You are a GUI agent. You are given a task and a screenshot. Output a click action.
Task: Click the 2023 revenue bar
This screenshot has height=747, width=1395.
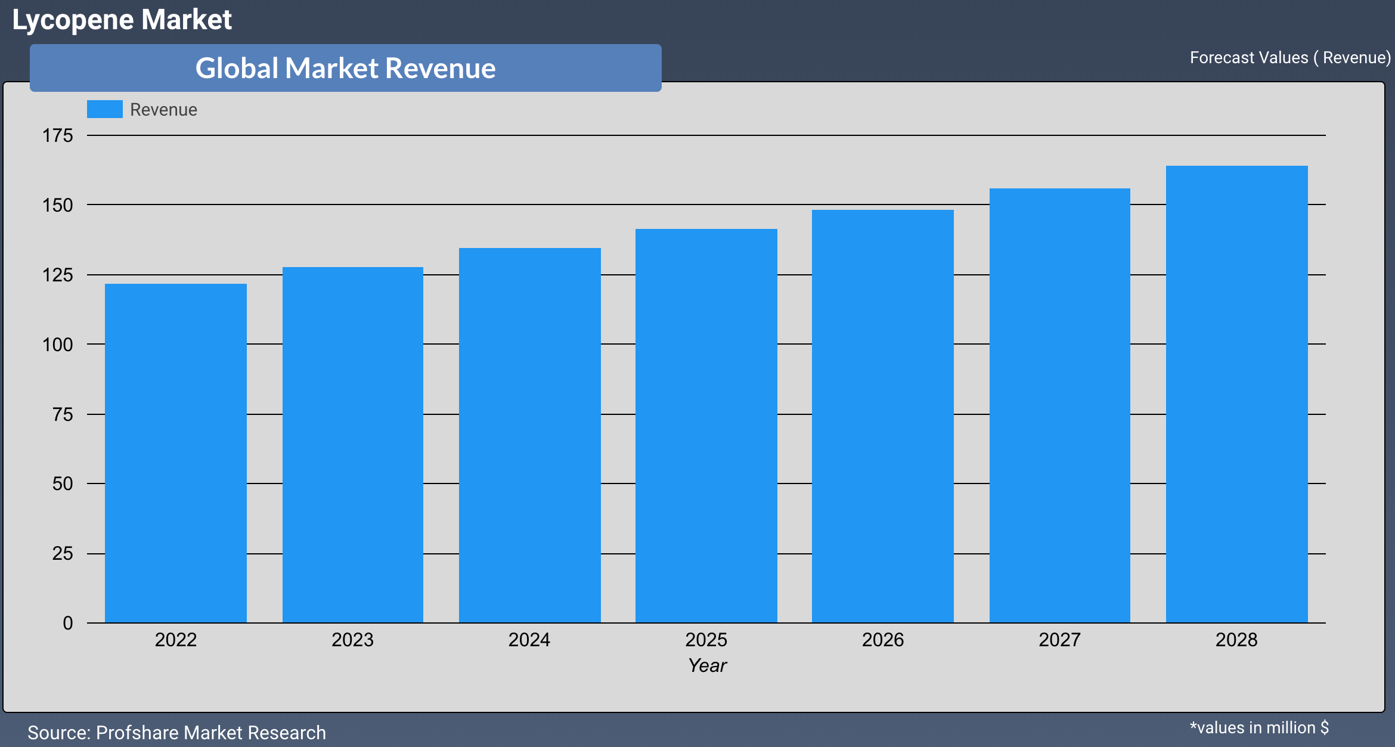(x=352, y=445)
